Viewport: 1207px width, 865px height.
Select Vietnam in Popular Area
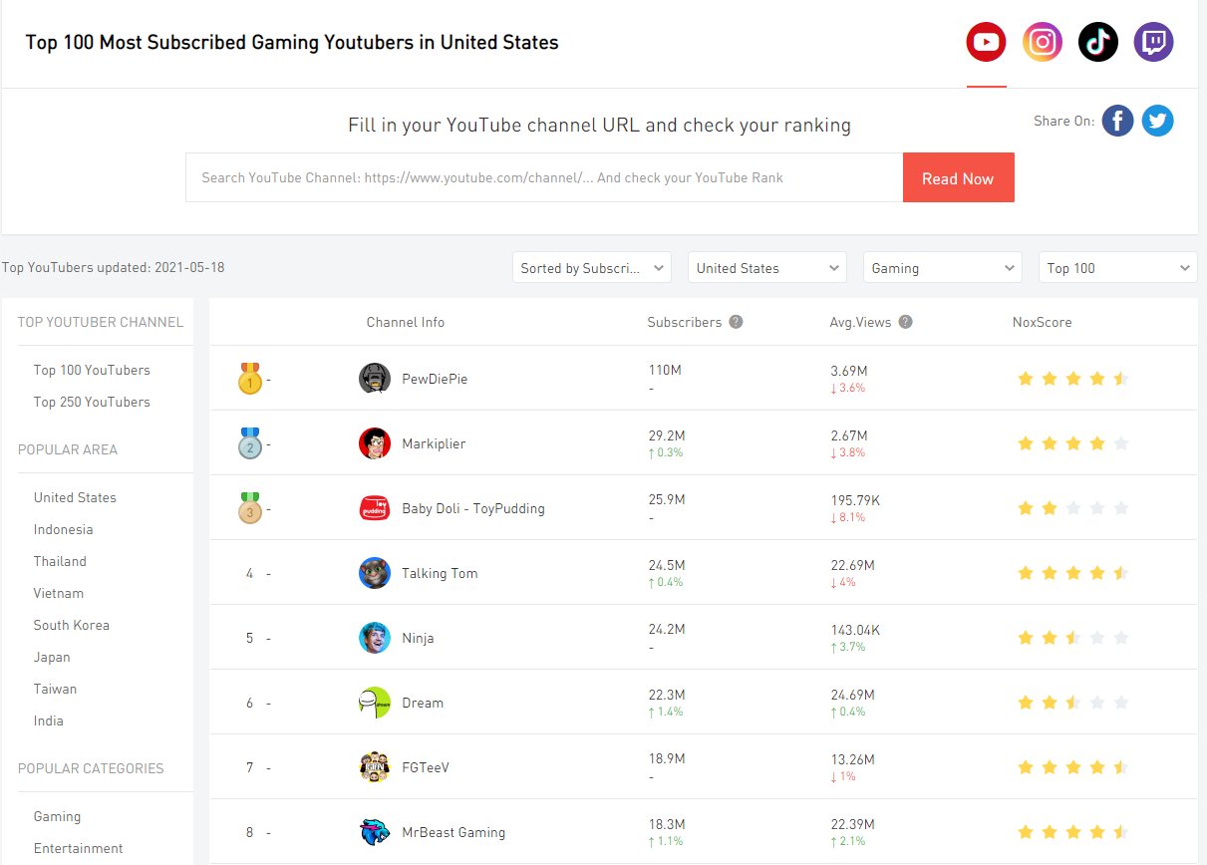click(x=59, y=593)
